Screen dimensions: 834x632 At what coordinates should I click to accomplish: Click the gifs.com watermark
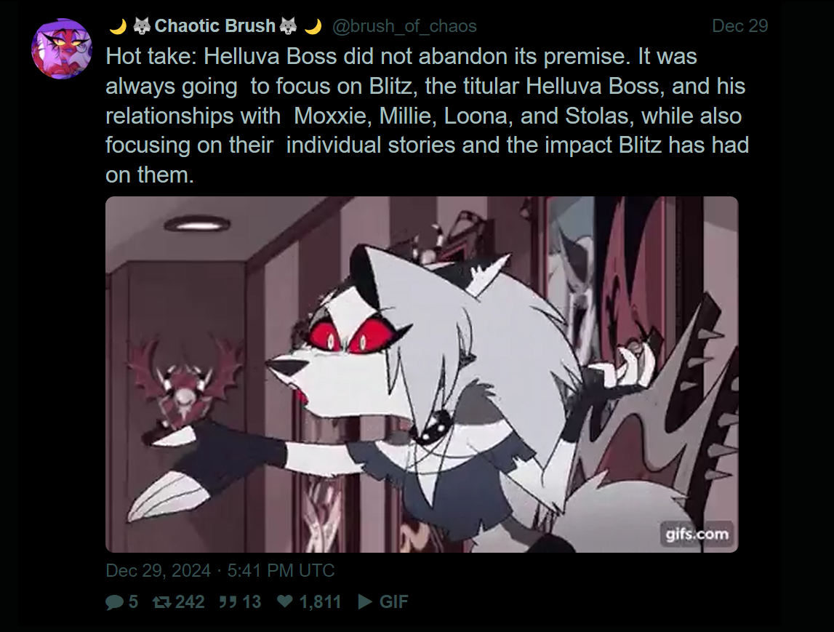(x=697, y=534)
